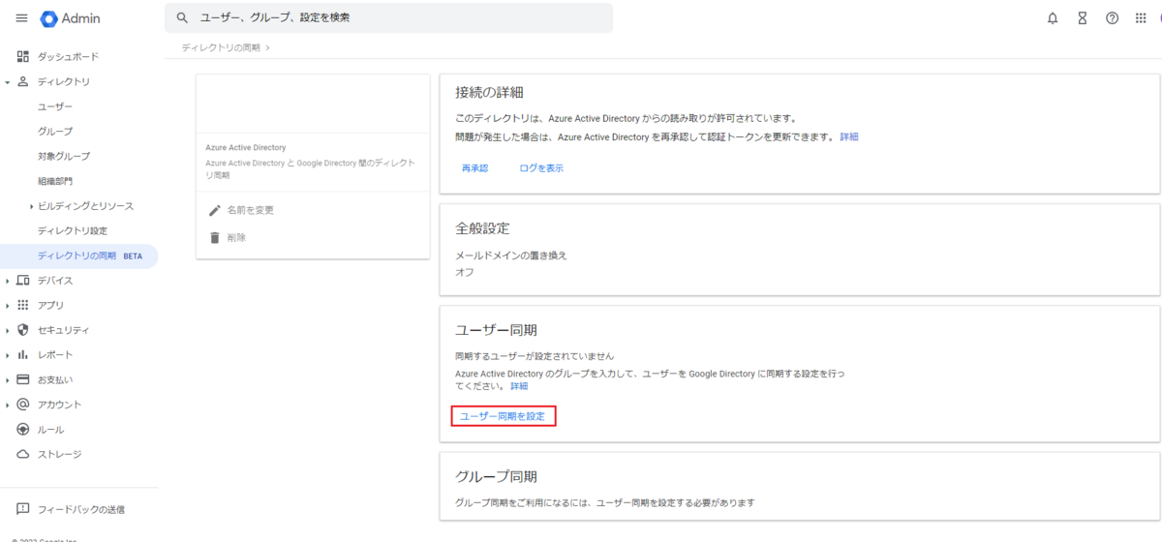Click the 全般設定 card

click(x=799, y=249)
